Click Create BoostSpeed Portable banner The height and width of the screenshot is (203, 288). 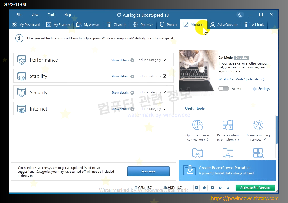(x=227, y=170)
